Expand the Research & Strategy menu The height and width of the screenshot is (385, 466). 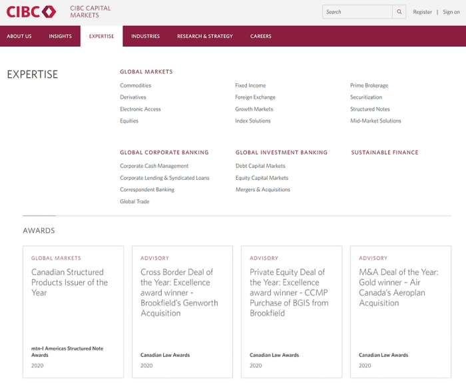pyautogui.click(x=205, y=37)
